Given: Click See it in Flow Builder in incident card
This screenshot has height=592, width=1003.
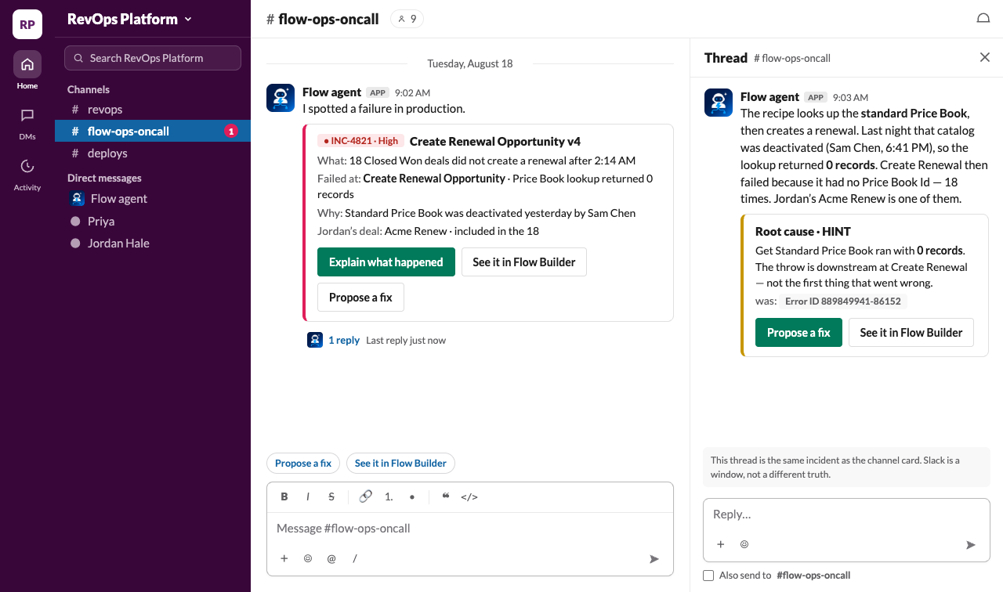Looking at the screenshot, I should pyautogui.click(x=524, y=262).
